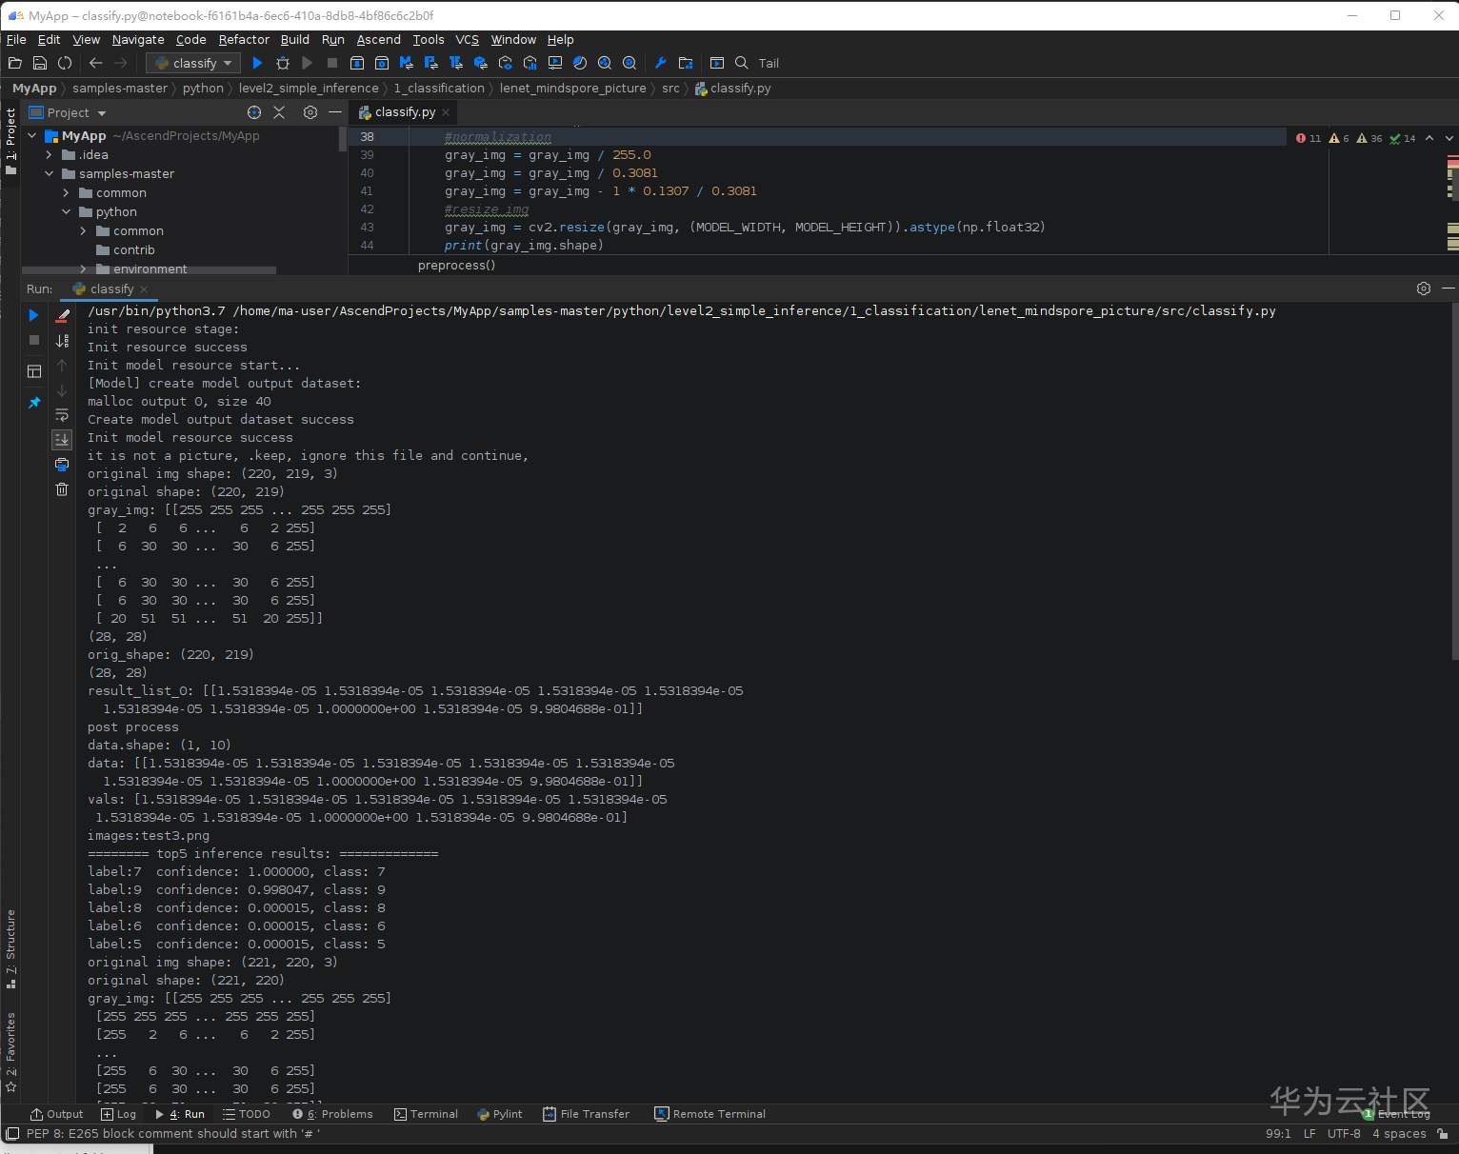Close the classify.py editor tab
The width and height of the screenshot is (1459, 1154).
(x=446, y=112)
